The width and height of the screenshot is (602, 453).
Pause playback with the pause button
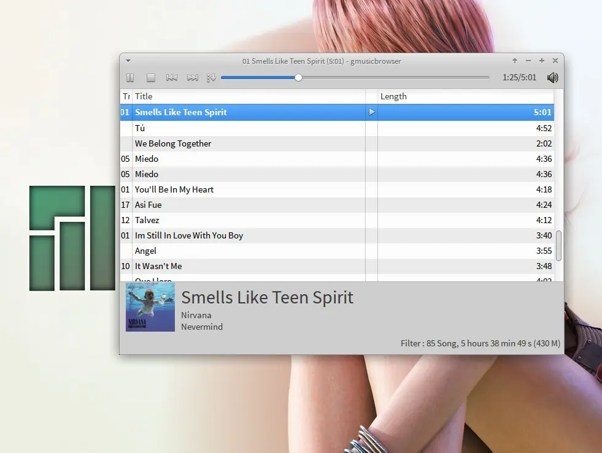[130, 78]
